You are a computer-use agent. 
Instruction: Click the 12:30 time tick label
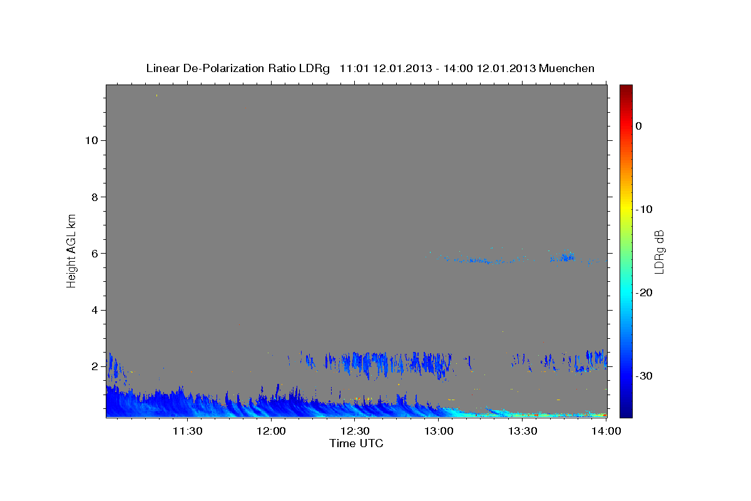coord(355,431)
